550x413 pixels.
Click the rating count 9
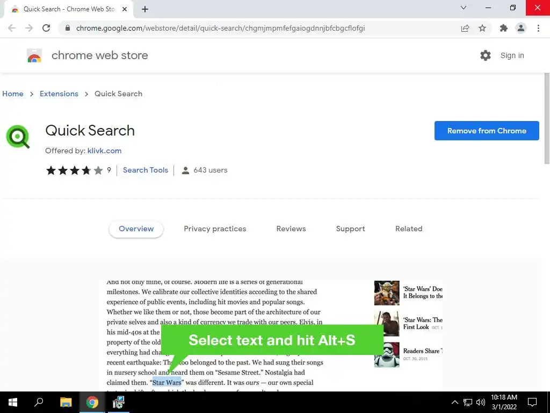(109, 170)
